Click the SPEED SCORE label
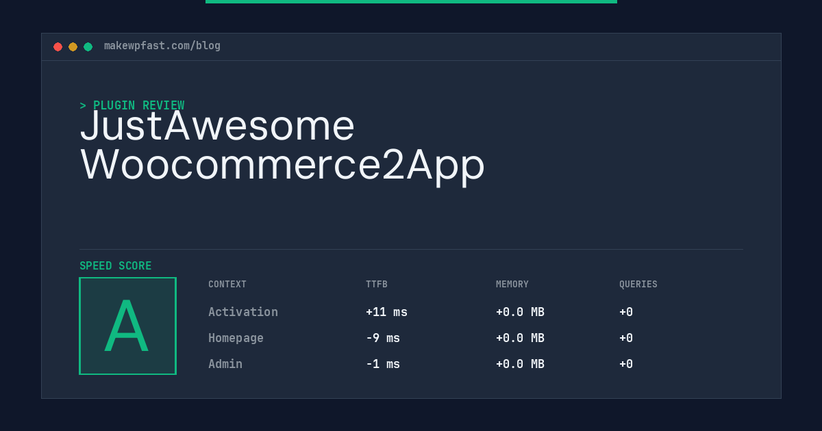Image resolution: width=822 pixels, height=431 pixels. (x=116, y=266)
